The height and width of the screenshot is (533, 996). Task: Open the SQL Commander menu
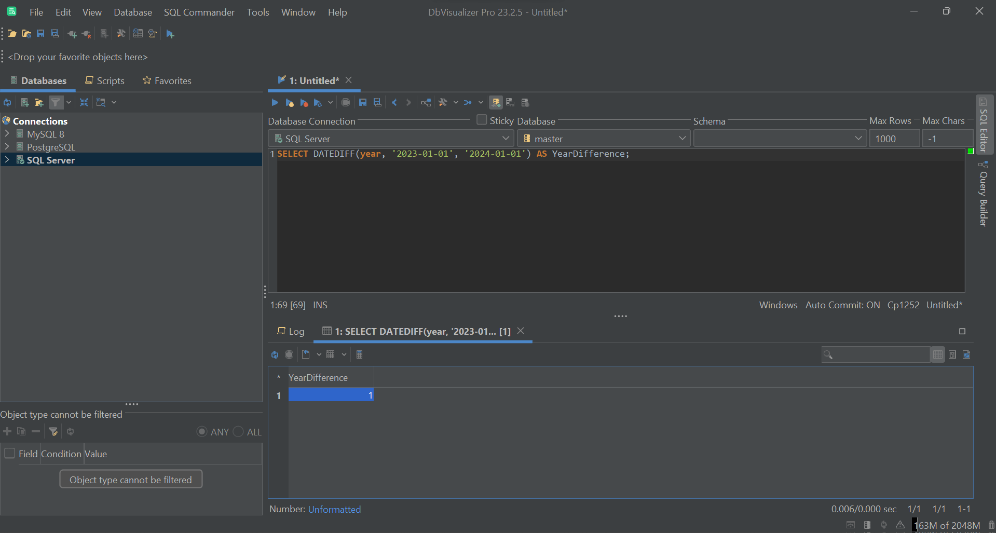(199, 12)
